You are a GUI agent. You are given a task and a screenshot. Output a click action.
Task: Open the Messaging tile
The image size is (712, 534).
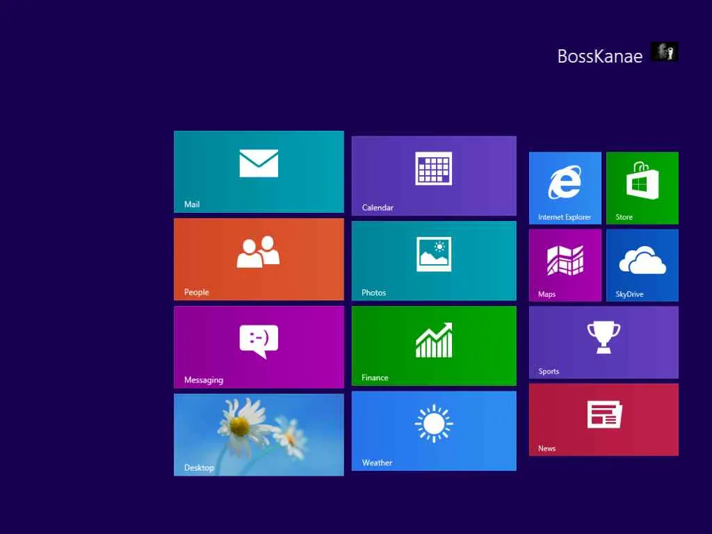(x=259, y=347)
